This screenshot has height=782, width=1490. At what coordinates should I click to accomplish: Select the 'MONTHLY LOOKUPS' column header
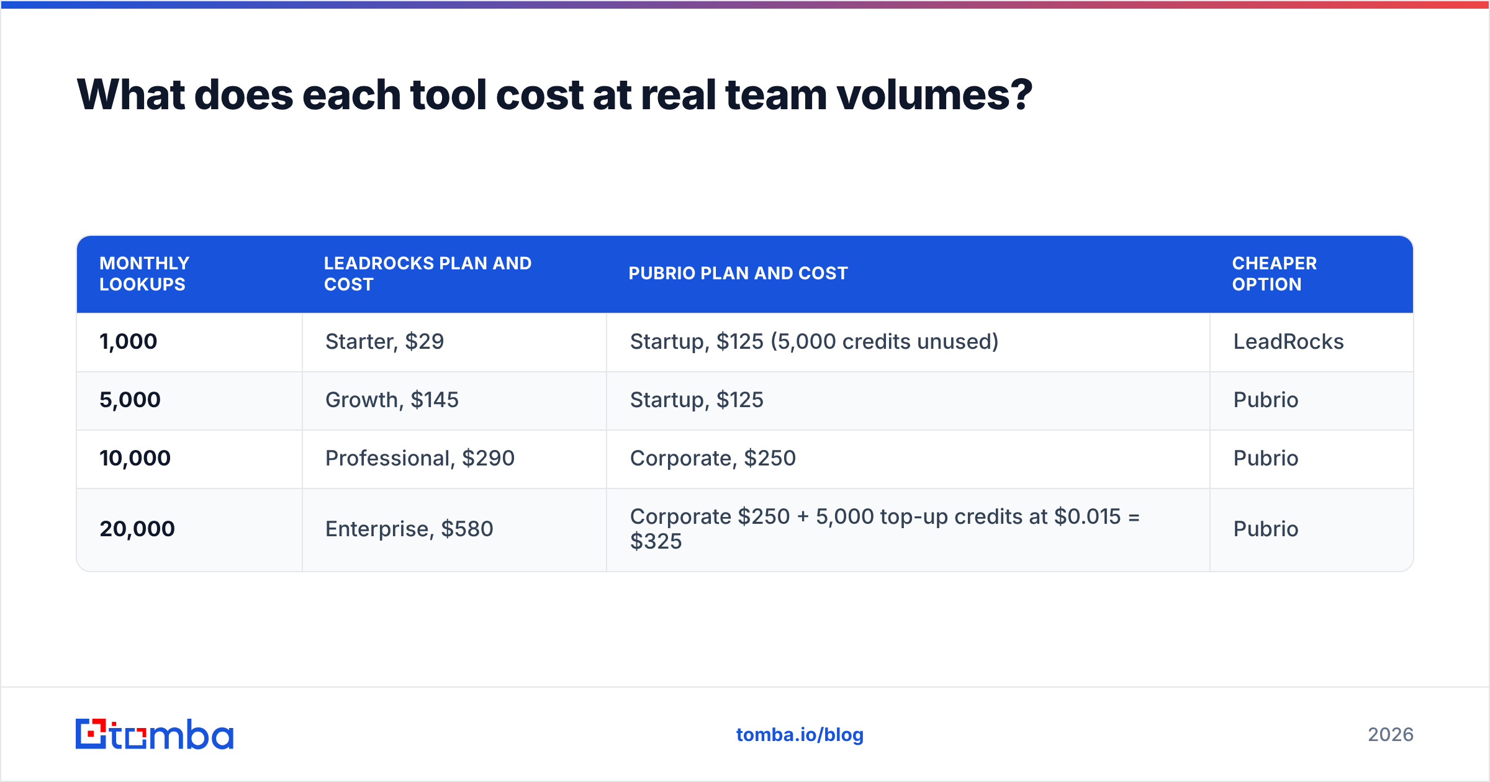pos(189,274)
